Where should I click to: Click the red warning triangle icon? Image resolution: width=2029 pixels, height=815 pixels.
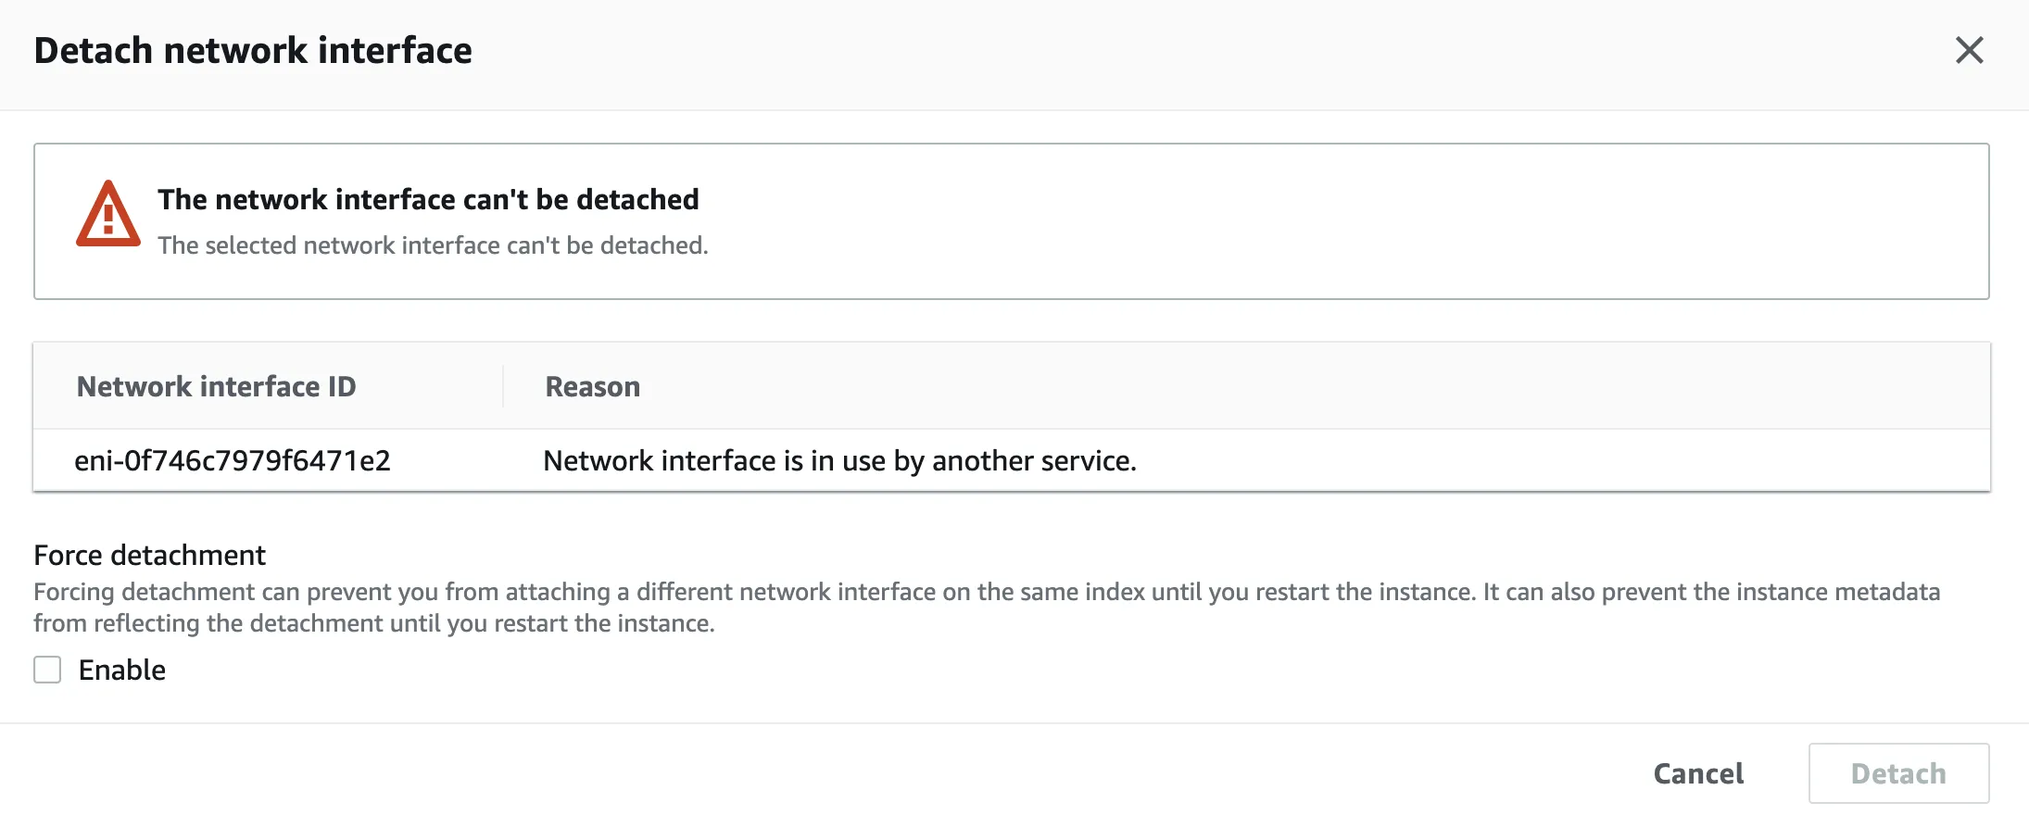(108, 215)
